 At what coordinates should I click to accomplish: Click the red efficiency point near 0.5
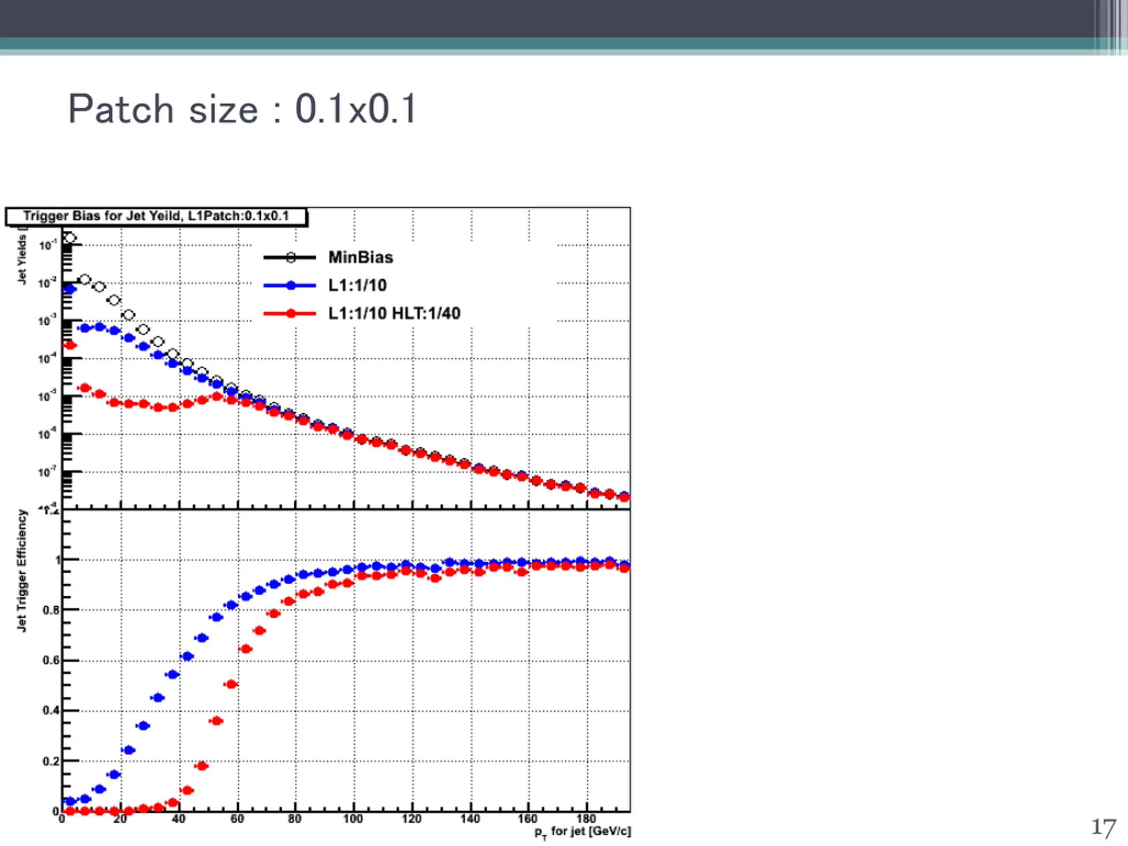coord(231,684)
